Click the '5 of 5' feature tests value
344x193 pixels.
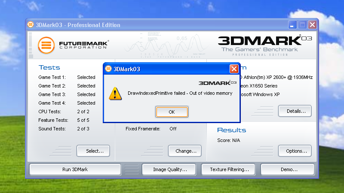[83, 120]
